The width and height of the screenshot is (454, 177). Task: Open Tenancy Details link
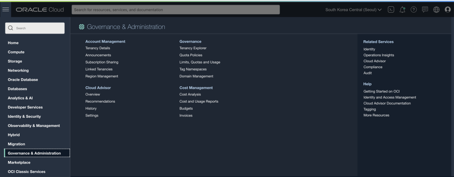click(x=98, y=48)
